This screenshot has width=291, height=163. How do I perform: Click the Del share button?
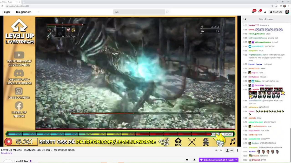[229, 150]
